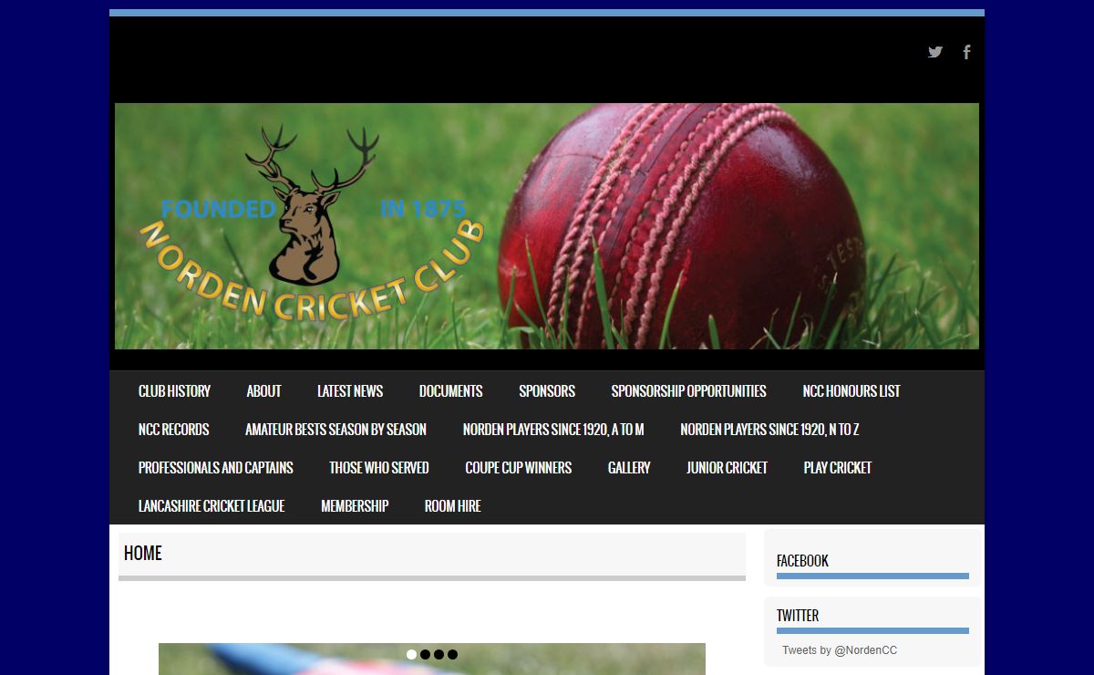Image resolution: width=1094 pixels, height=675 pixels.
Task: Open the Club History menu item
Action: click(174, 390)
